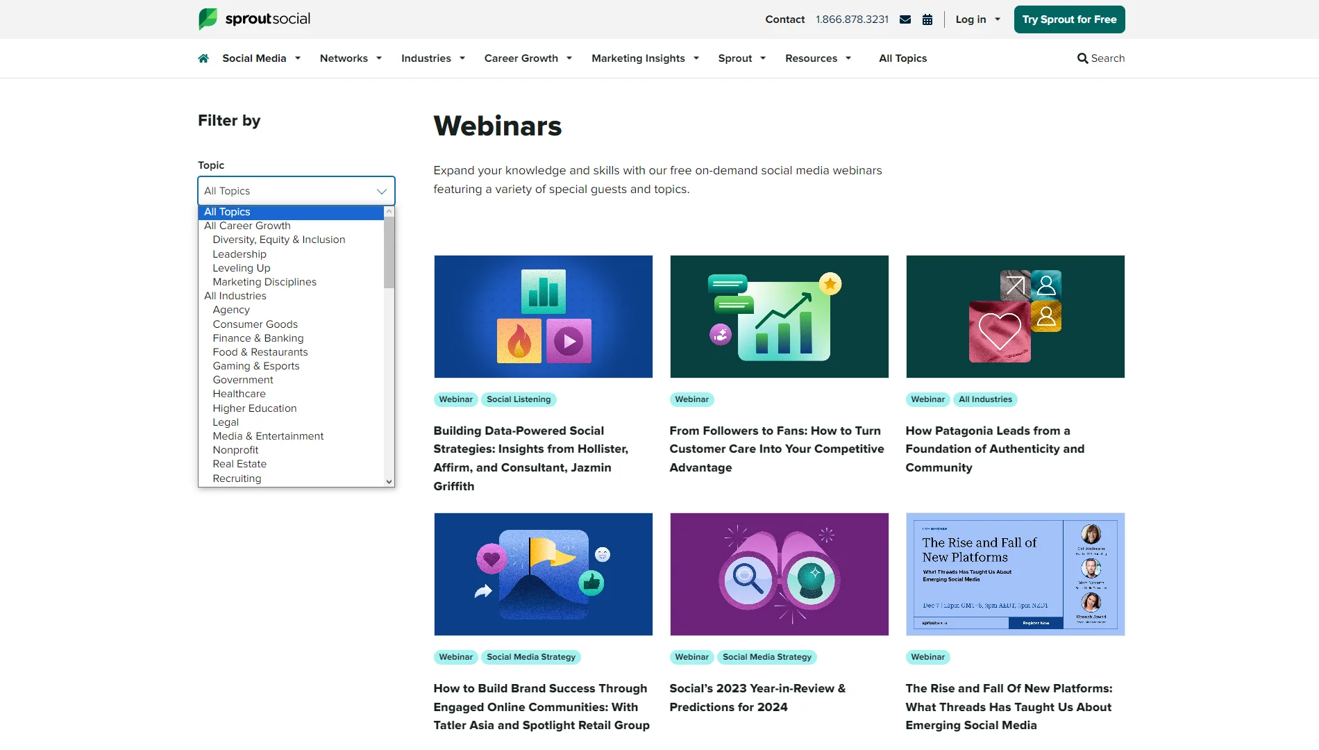Click the Try Sprout for Free button
The height and width of the screenshot is (750, 1319).
[1069, 19]
